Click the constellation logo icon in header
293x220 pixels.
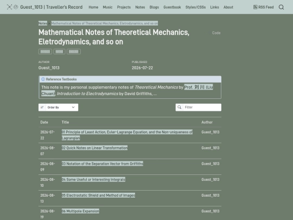[x=9, y=7]
